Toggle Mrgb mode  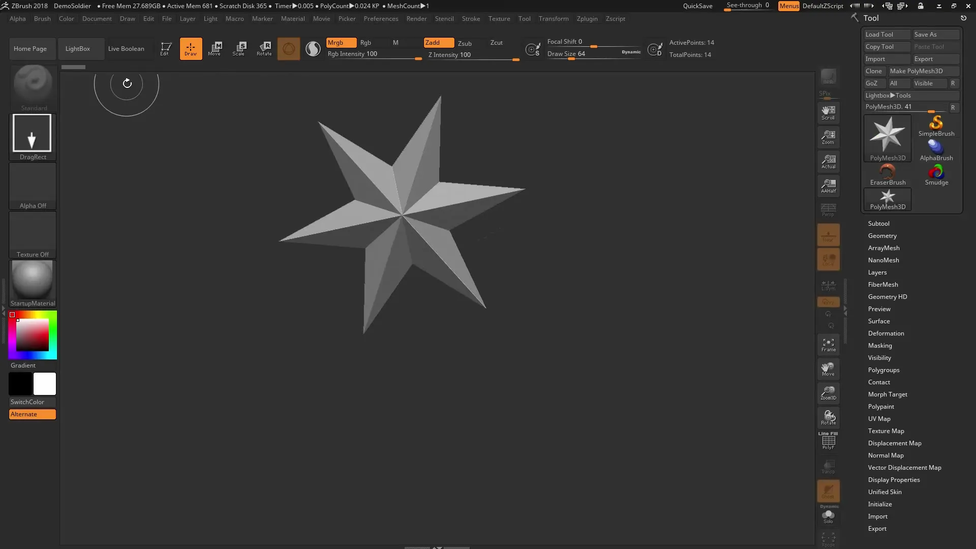(x=341, y=43)
